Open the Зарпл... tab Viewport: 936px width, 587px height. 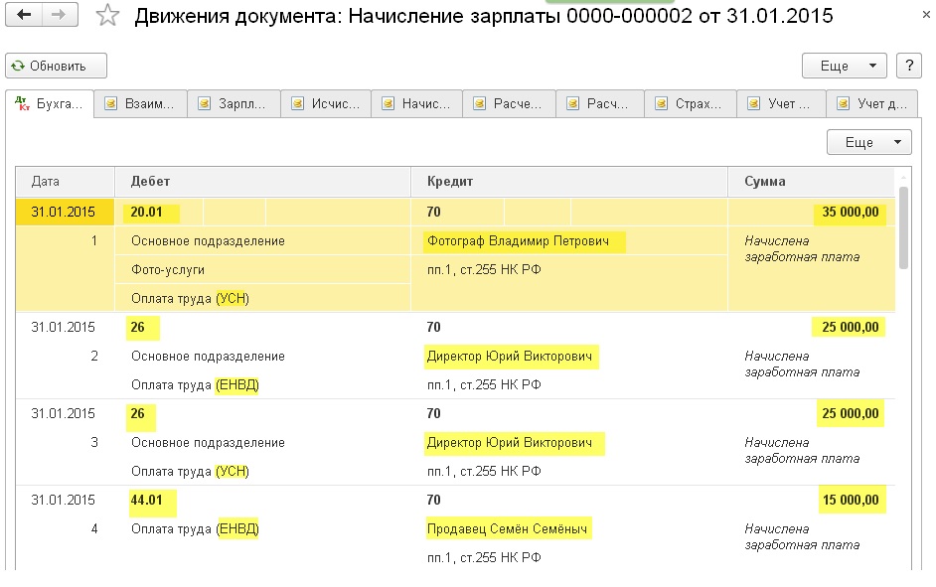pyautogui.click(x=234, y=104)
